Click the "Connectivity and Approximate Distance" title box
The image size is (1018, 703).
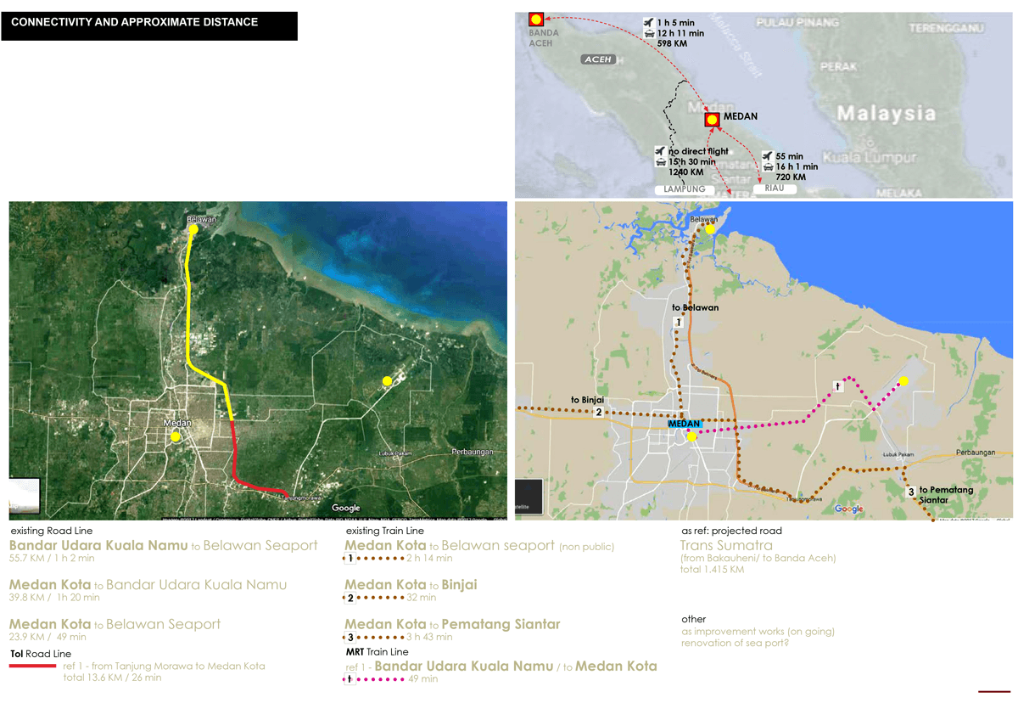point(149,25)
